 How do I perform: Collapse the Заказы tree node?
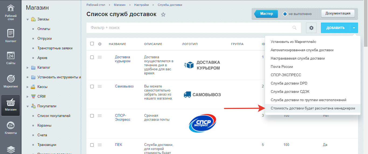(x=27, y=19)
